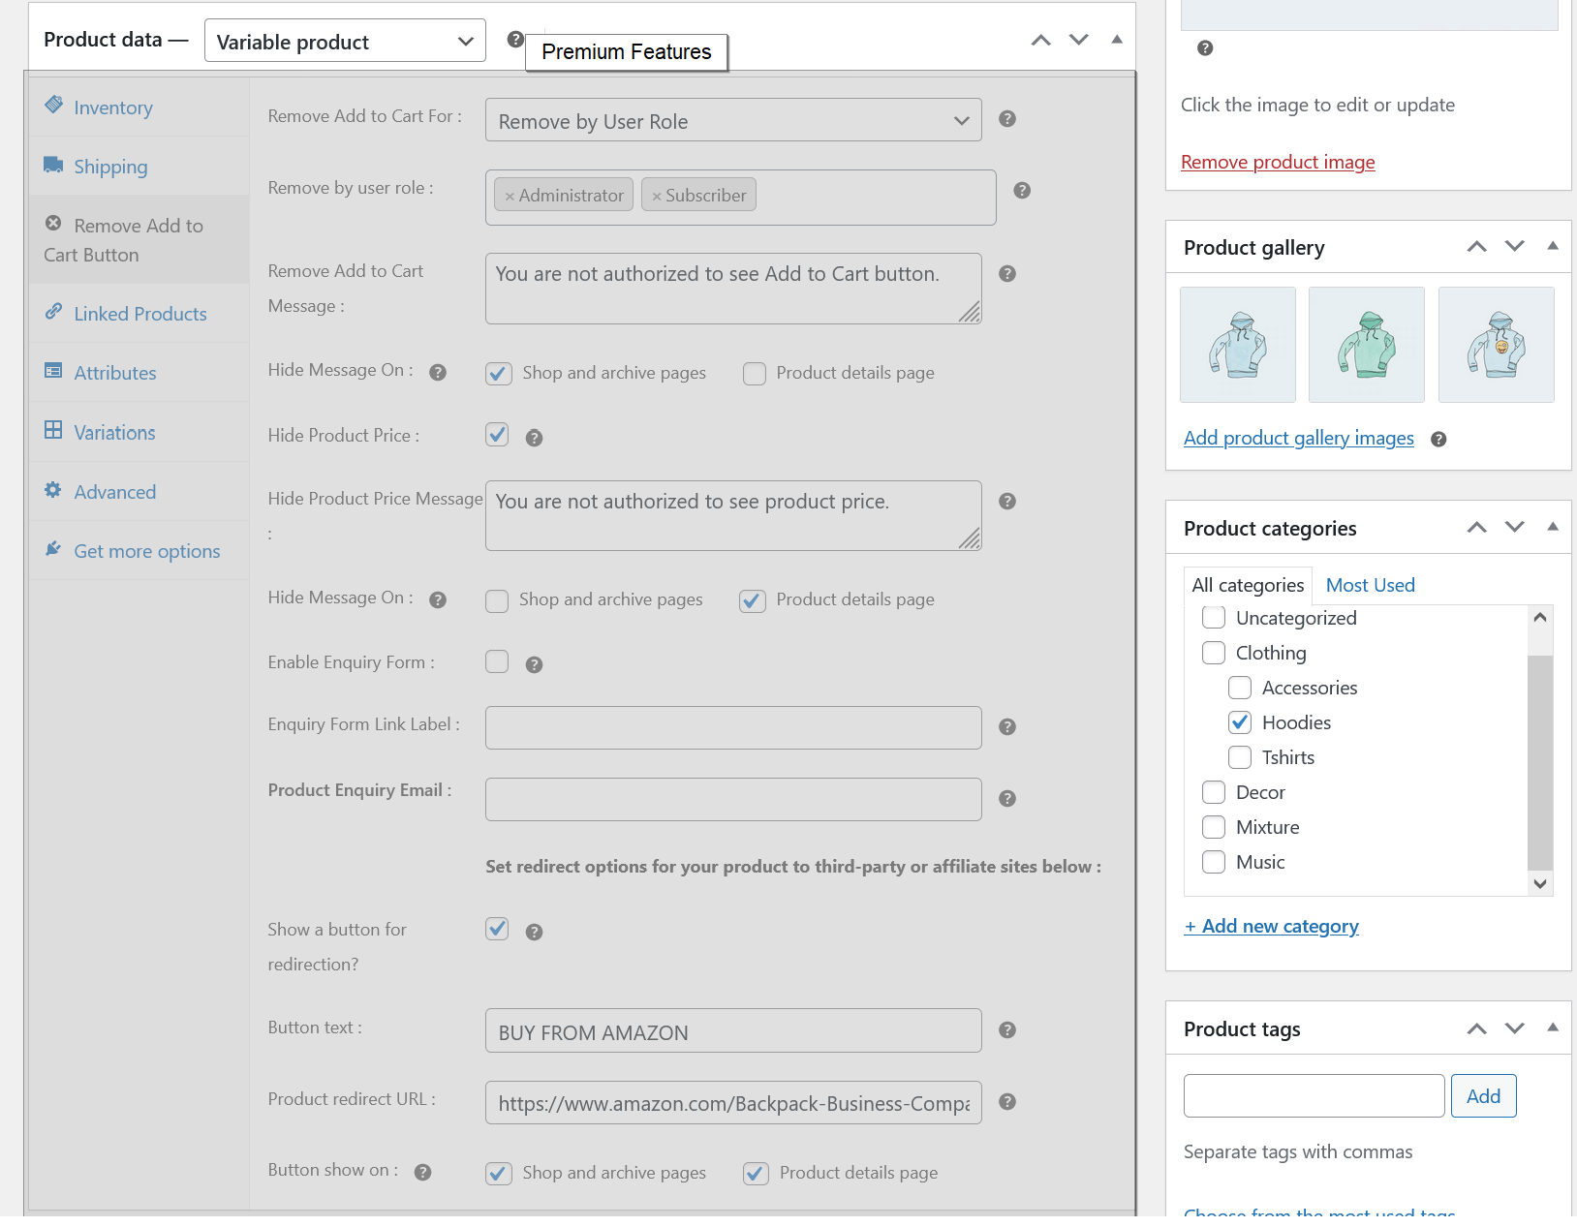Click help icon for Show a button for redirection
1577x1227 pixels.
[534, 933]
